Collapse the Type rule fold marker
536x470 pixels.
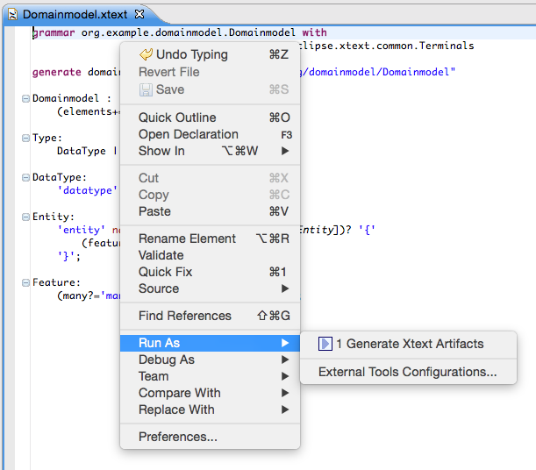tap(25, 138)
